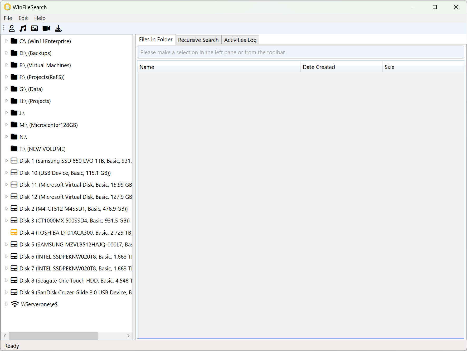Image resolution: width=467 pixels, height=351 pixels.
Task: Click the network icon for \\Serverone\e$
Action: 15,304
